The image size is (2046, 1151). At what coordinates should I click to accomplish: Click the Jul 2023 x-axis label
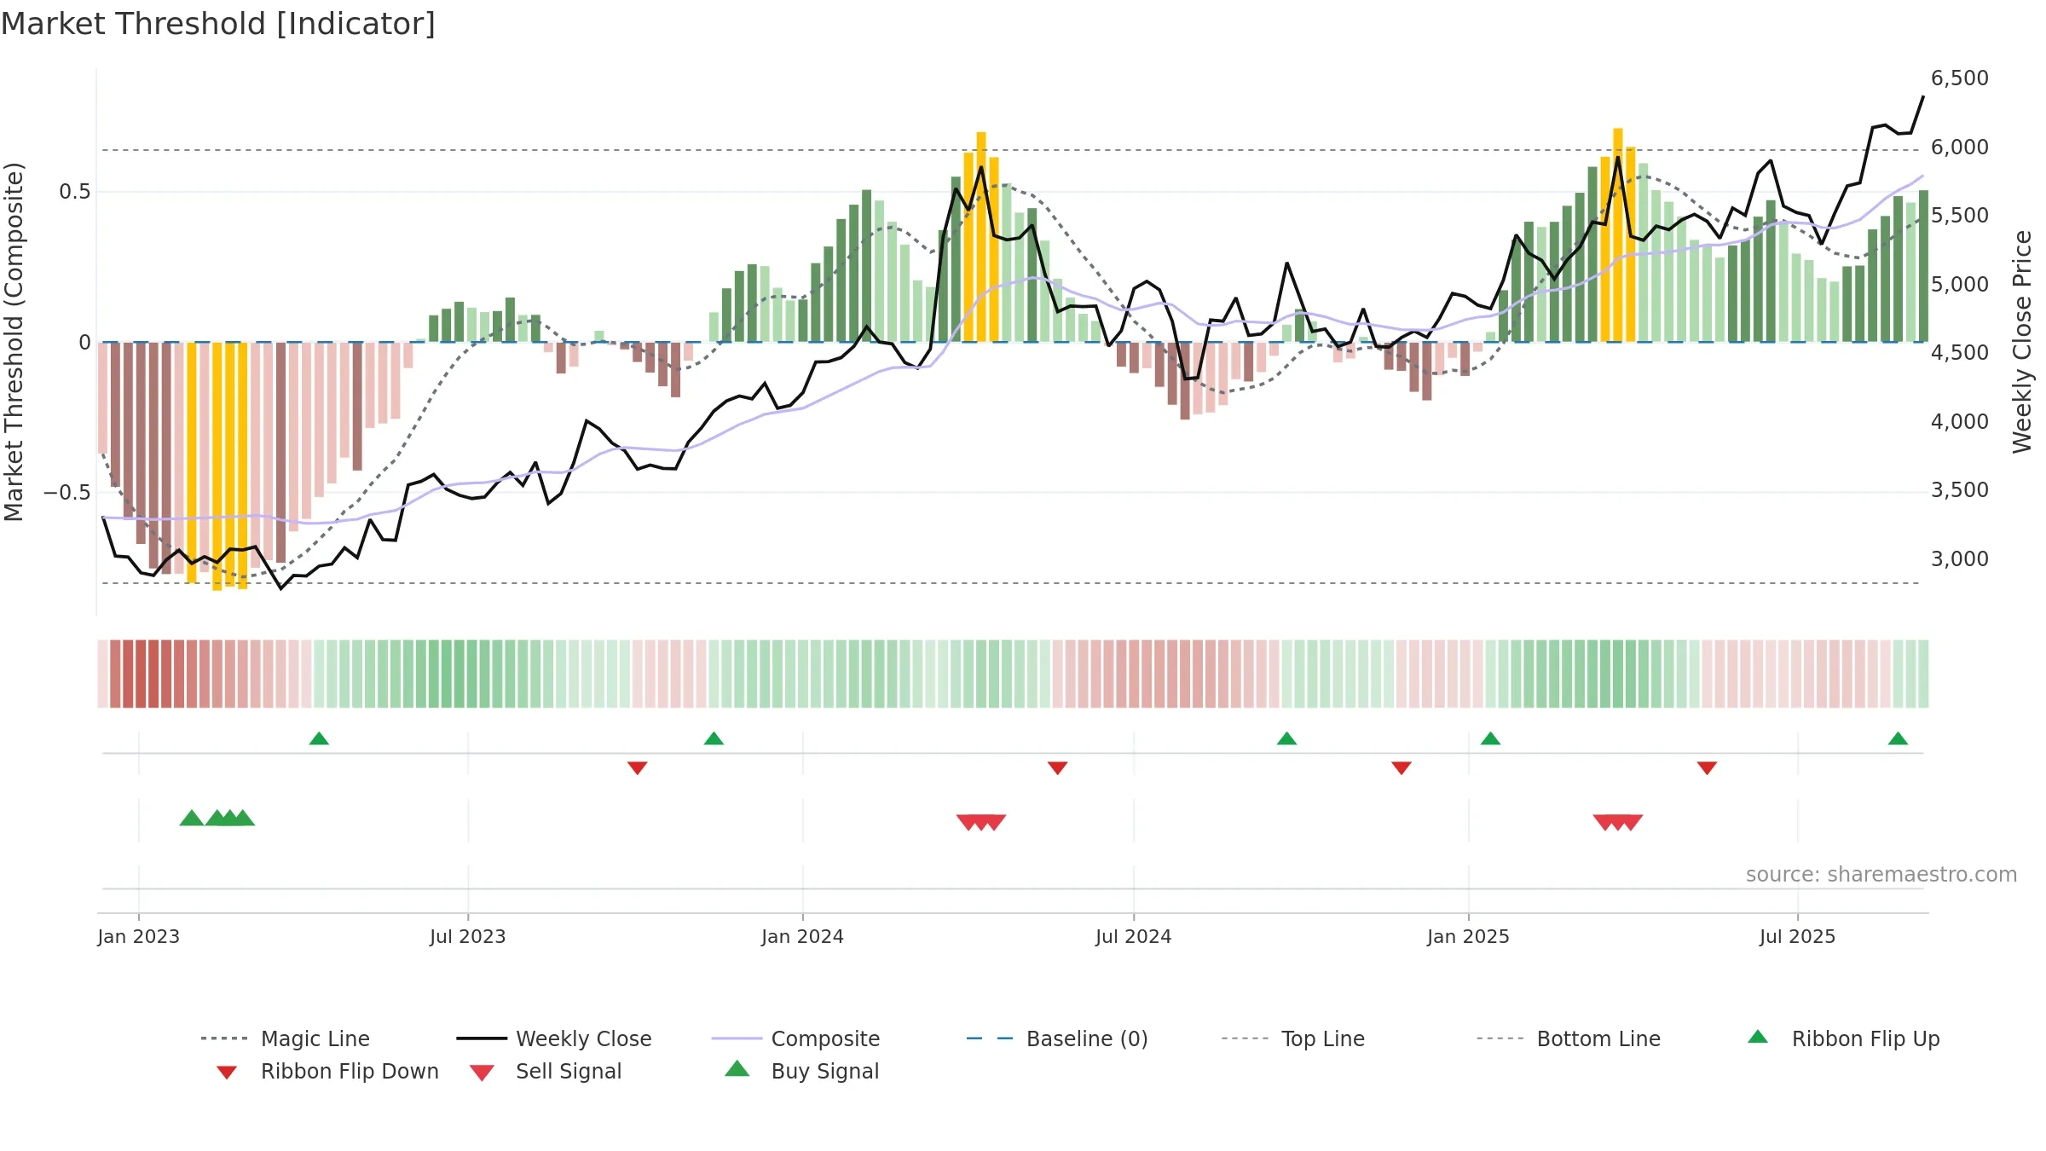pos(468,936)
